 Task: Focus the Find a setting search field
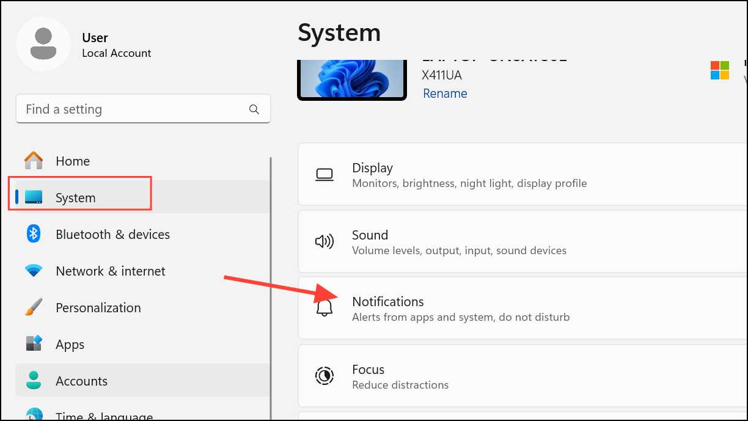click(x=134, y=109)
